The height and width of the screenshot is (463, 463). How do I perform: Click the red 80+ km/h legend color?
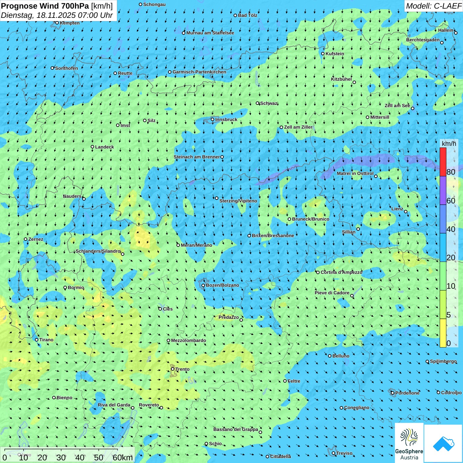click(443, 162)
